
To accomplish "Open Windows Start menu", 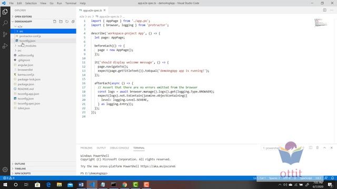I will pos(5,184).
